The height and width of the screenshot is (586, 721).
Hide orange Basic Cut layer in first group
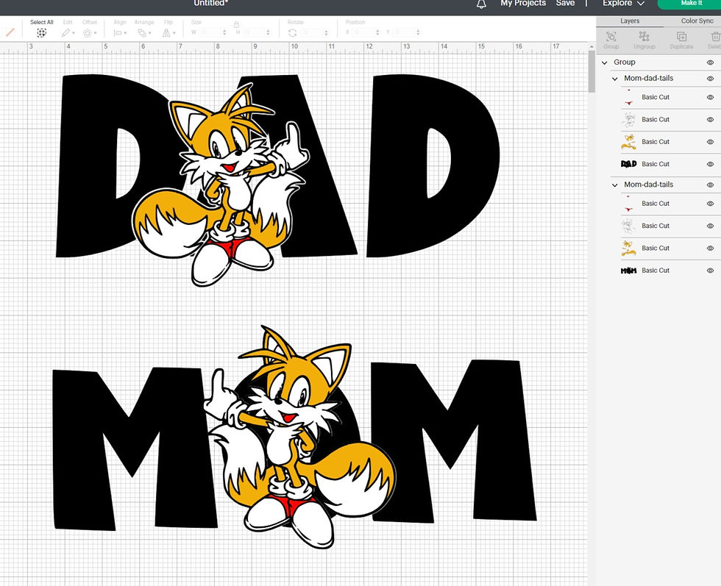coord(711,142)
